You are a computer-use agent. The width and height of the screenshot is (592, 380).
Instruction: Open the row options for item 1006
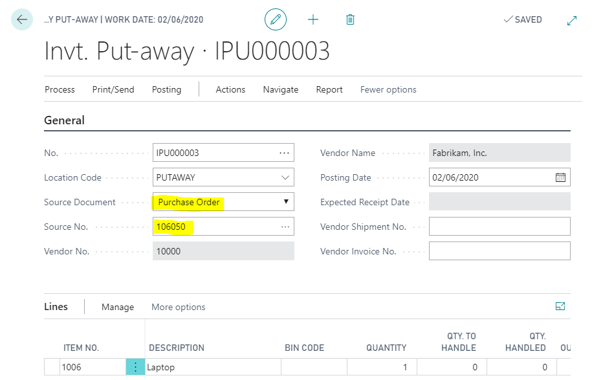pos(135,367)
